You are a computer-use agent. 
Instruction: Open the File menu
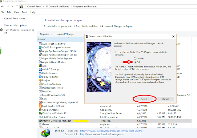tap(2, 12)
